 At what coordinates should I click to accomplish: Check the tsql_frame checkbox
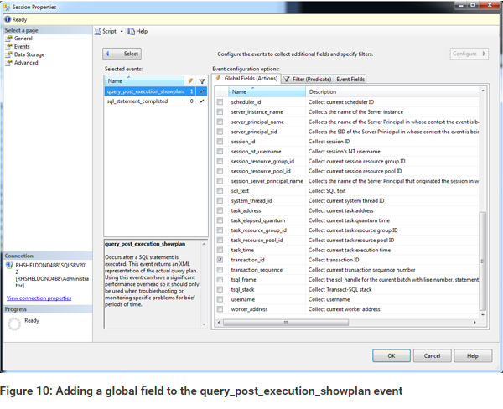click(x=220, y=280)
